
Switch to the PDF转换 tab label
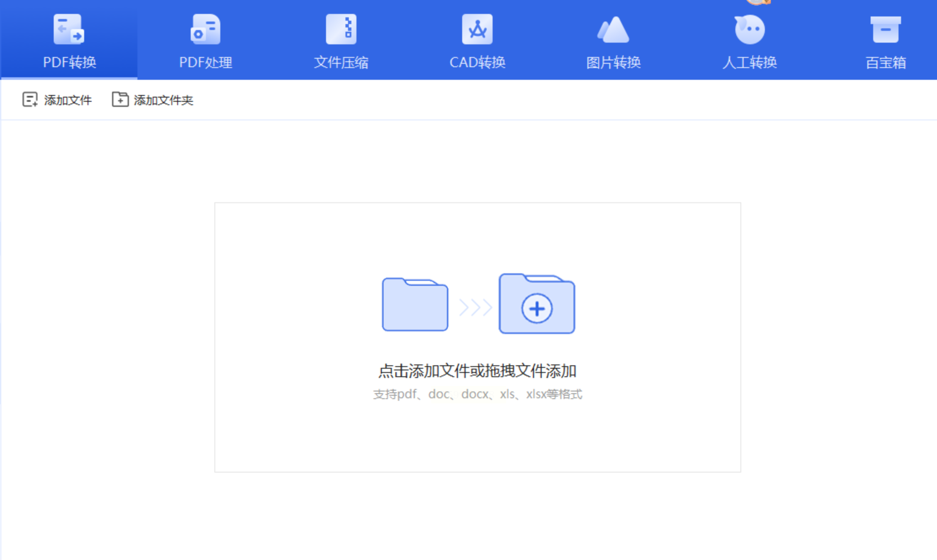(x=70, y=63)
